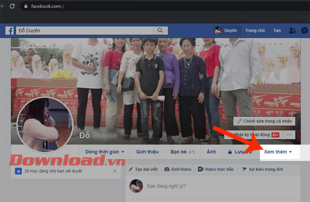Click the avatar beside Duyên in top bar
Image resolution: width=310 pixels, height=202 pixels.
point(218,30)
